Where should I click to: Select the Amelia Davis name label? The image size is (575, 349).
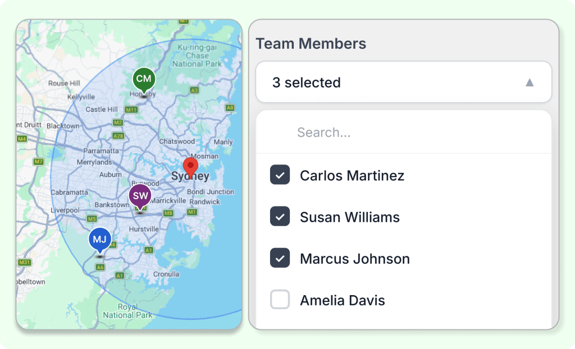344,300
